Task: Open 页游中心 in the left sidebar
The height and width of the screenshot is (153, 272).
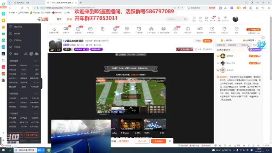Action: pyautogui.click(x=18, y=40)
